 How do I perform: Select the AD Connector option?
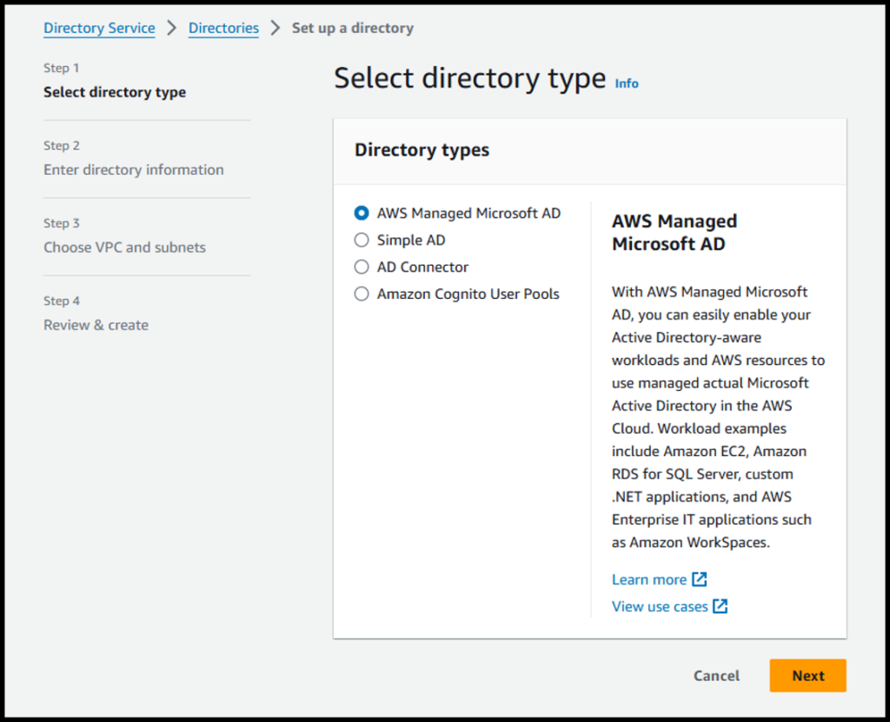tap(361, 267)
